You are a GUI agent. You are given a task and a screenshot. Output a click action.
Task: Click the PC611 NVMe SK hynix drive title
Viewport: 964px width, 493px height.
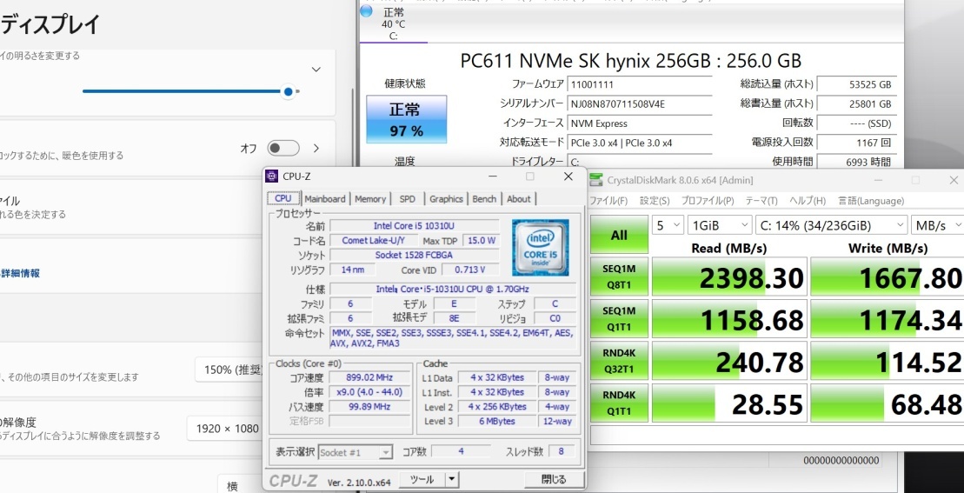click(631, 61)
